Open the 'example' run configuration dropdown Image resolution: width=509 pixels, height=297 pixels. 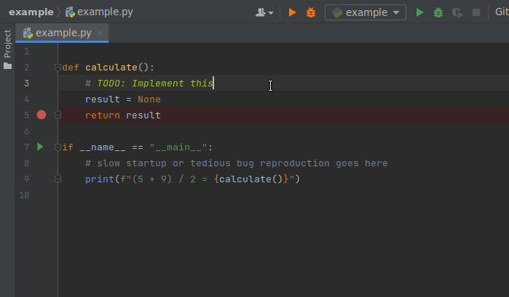(x=366, y=12)
